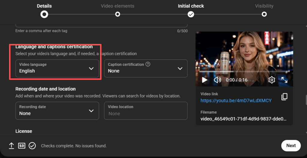This screenshot has height=158, width=307.
Task: Open video player settings gear
Action: click(x=272, y=80)
